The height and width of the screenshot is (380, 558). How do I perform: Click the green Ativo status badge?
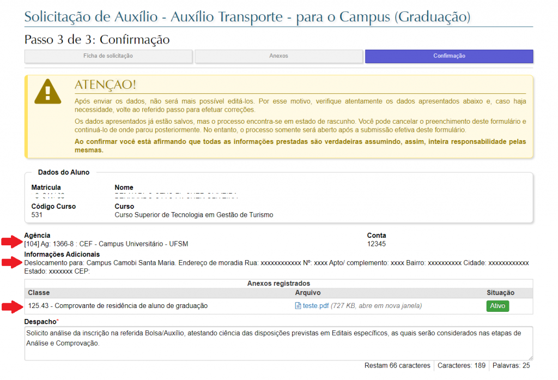(x=498, y=306)
